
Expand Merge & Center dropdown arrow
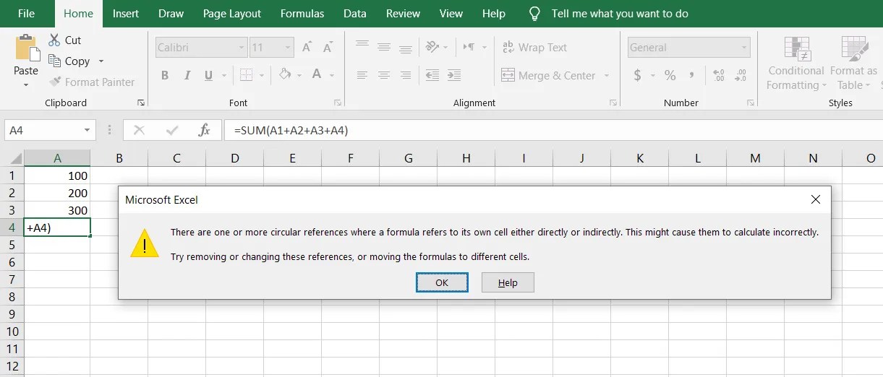pyautogui.click(x=606, y=75)
